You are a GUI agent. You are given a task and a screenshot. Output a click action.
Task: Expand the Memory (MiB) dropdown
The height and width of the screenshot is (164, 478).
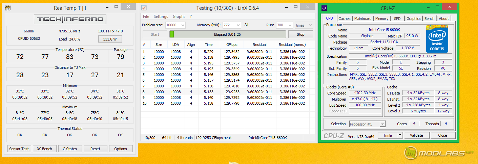tap(238, 25)
